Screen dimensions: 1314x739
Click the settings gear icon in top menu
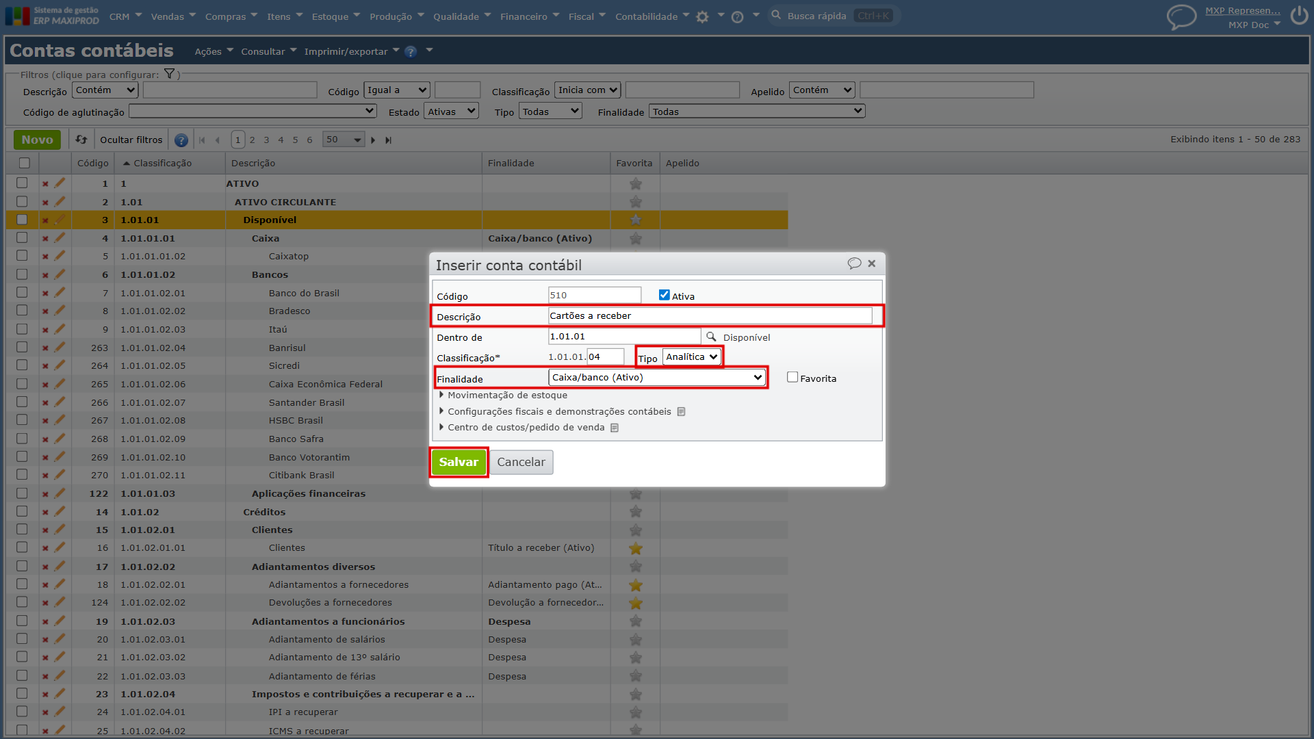point(702,17)
